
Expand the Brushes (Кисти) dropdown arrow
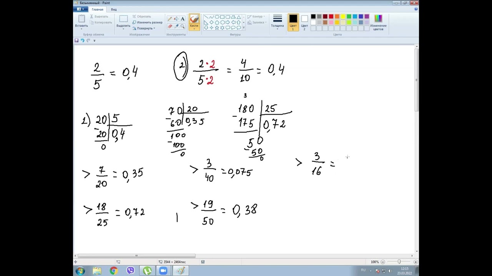point(194,29)
